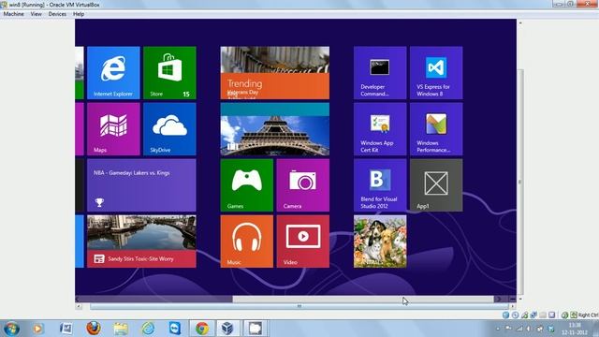Click the Windows 7 Start orb
Image resolution: width=599 pixels, height=337 pixels.
click(11, 329)
